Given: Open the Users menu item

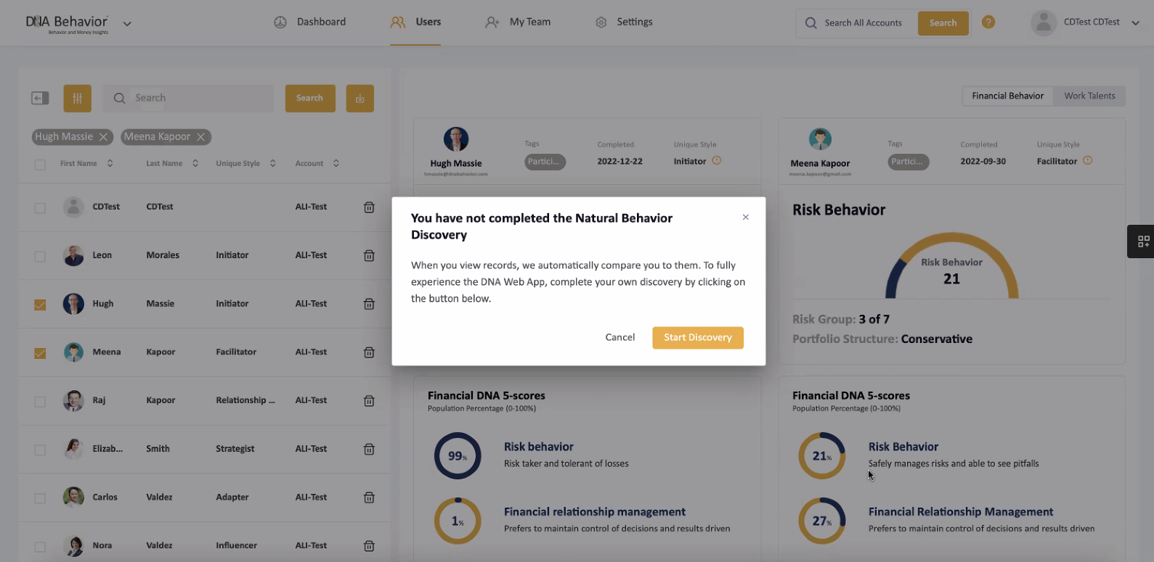Looking at the screenshot, I should coord(415,22).
